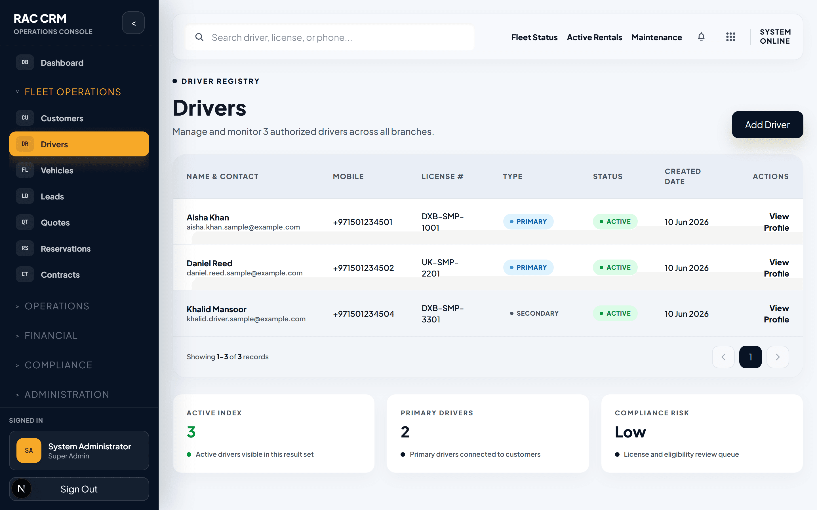Click Aisha Khan's name
Screen dimensions: 817x510
(208, 218)
